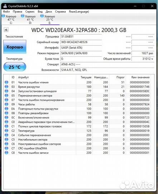
Task: Click the power-on hours value 31012 ч
Action: 143,59
